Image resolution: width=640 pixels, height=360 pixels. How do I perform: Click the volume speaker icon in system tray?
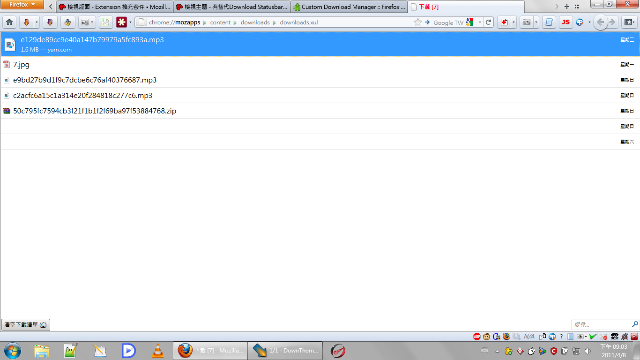point(588,351)
